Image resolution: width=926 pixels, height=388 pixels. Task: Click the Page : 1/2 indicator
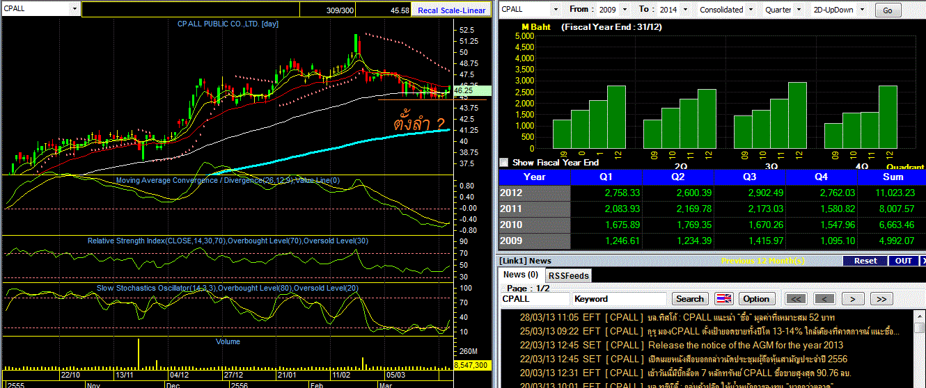click(x=526, y=288)
